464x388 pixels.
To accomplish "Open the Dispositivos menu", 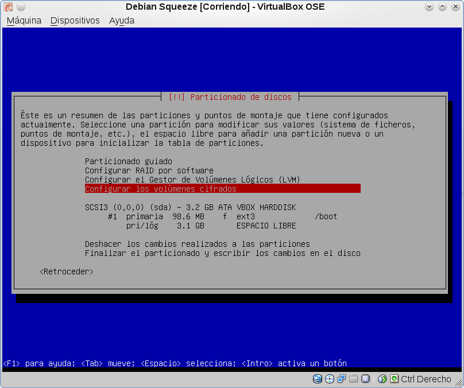I will (75, 21).
